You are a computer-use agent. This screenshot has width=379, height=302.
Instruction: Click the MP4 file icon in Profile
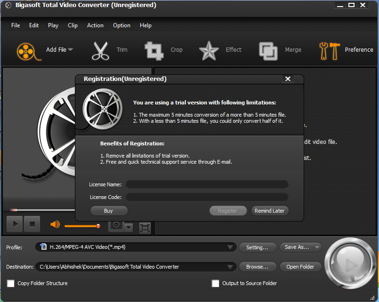point(43,246)
